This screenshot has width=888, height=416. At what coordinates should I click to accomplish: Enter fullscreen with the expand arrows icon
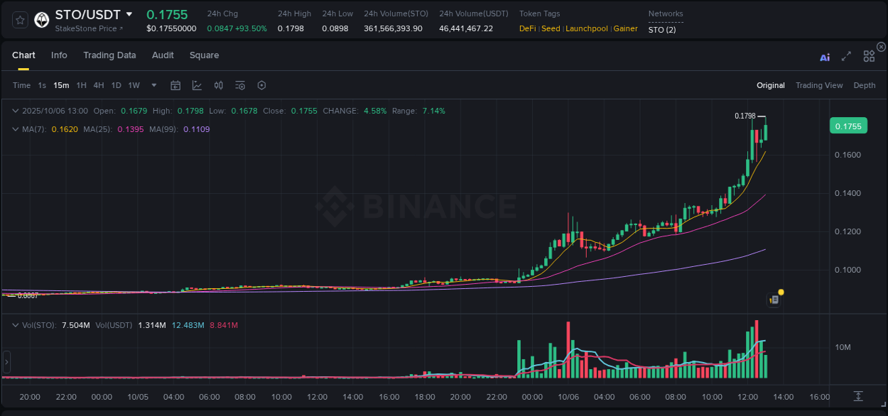(x=846, y=56)
